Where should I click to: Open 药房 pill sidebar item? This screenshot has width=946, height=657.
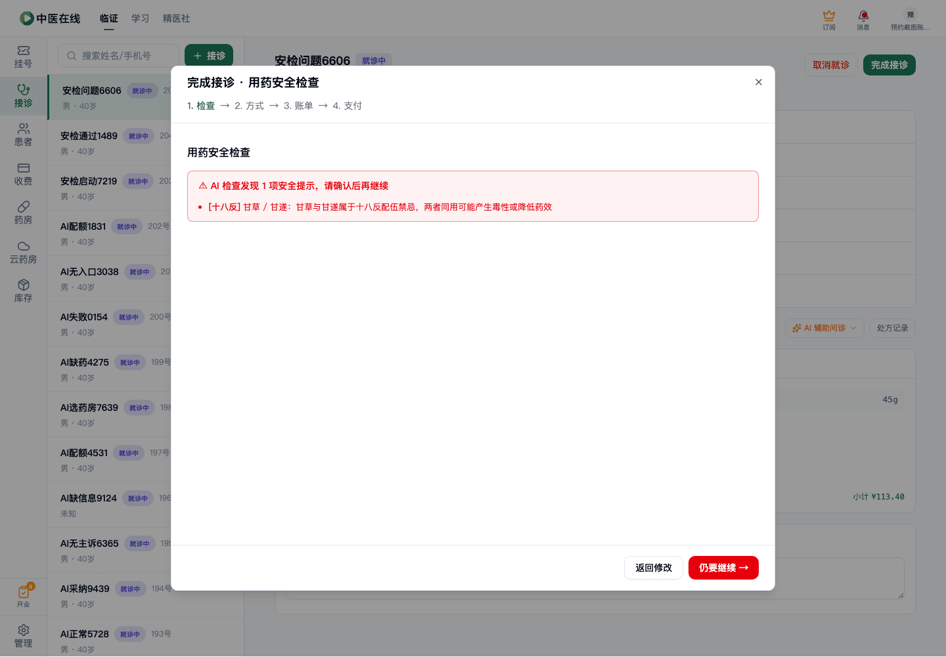(24, 213)
